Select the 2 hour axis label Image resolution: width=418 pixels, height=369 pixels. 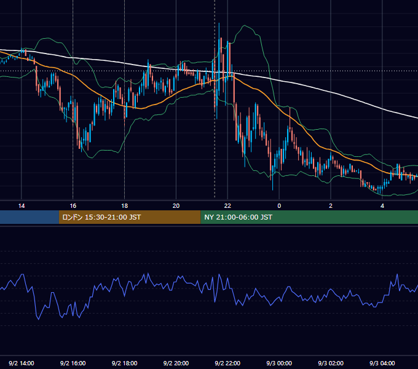[x=331, y=206]
